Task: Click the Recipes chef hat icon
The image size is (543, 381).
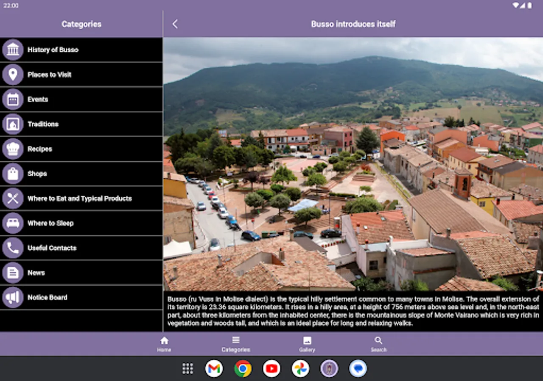Action: tap(13, 149)
